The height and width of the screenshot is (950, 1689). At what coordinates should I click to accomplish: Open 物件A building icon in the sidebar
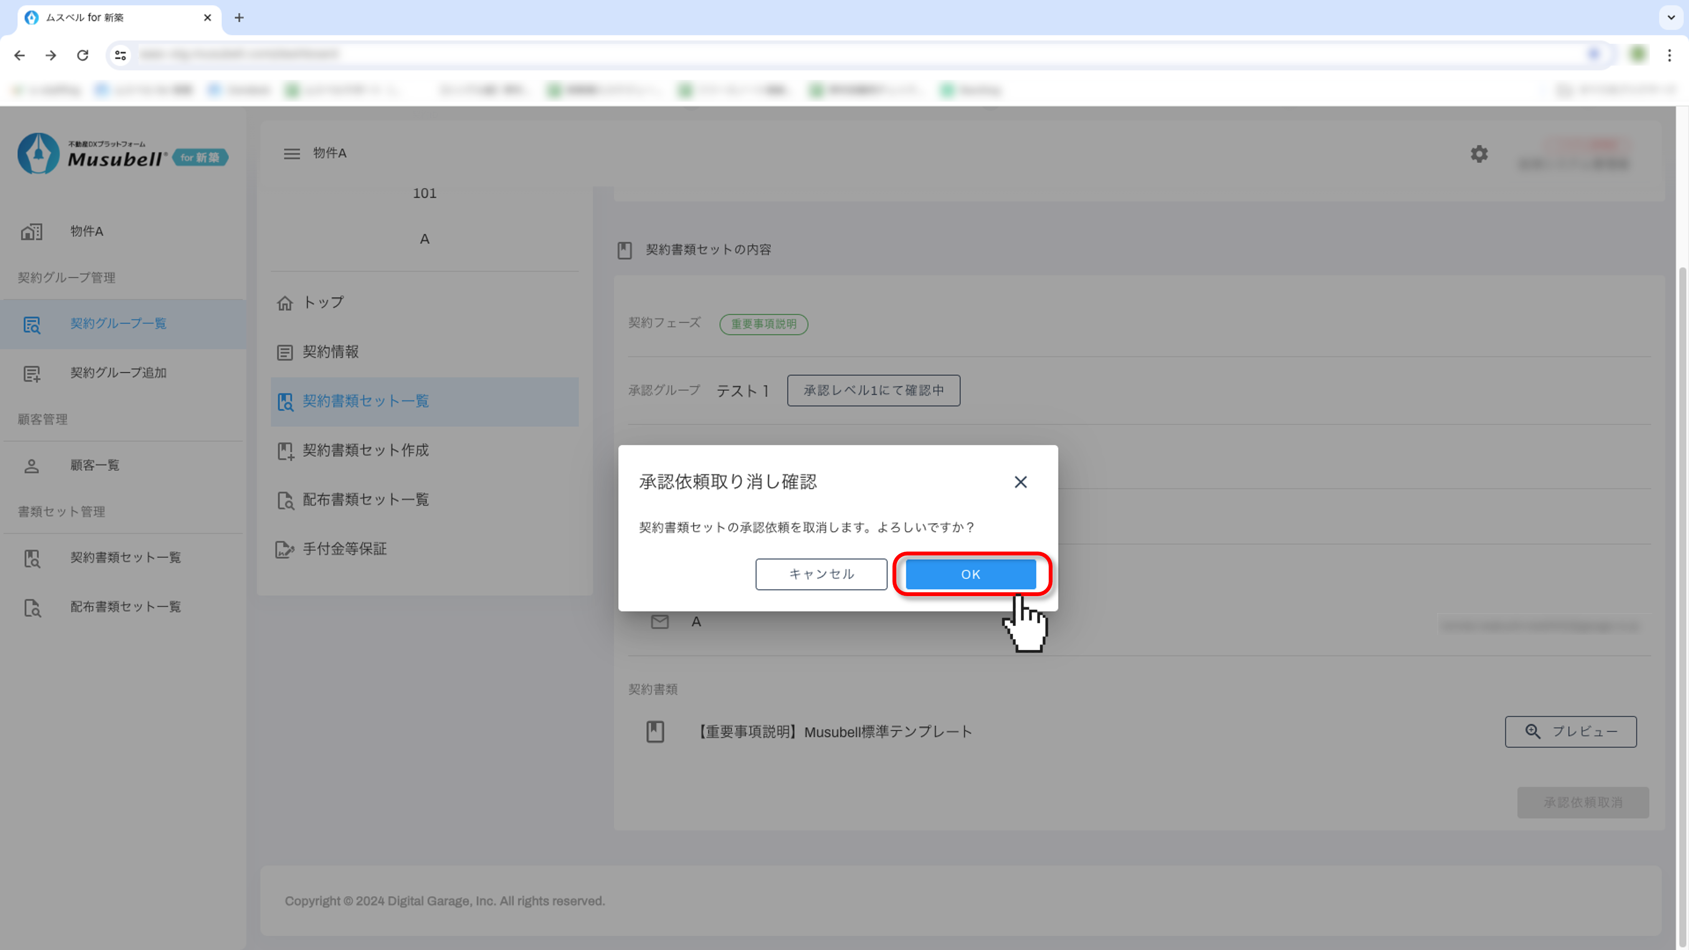click(31, 231)
